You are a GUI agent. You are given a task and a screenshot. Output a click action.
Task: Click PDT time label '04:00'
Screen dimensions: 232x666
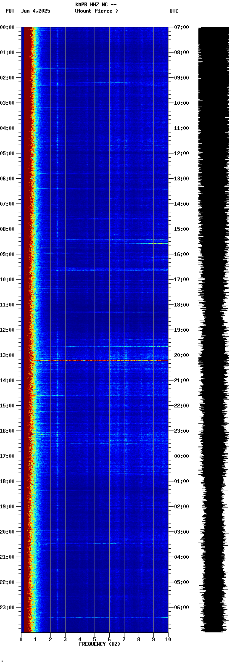(7, 128)
